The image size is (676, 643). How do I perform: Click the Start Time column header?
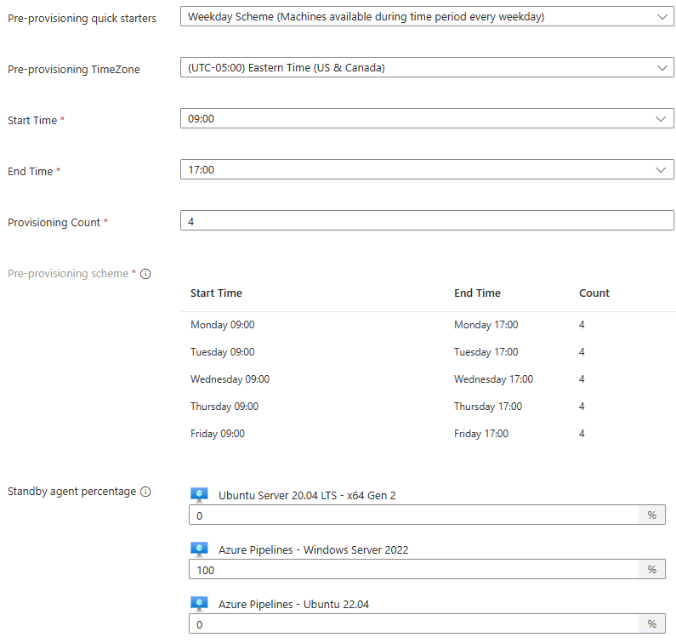pos(216,293)
